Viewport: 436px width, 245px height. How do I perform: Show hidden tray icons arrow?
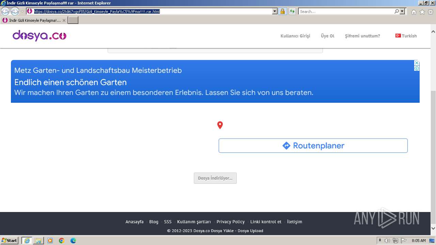click(x=380, y=240)
